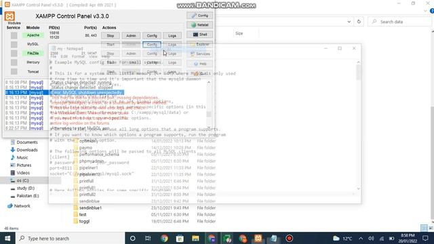Open Notepad View menu

(94, 56)
